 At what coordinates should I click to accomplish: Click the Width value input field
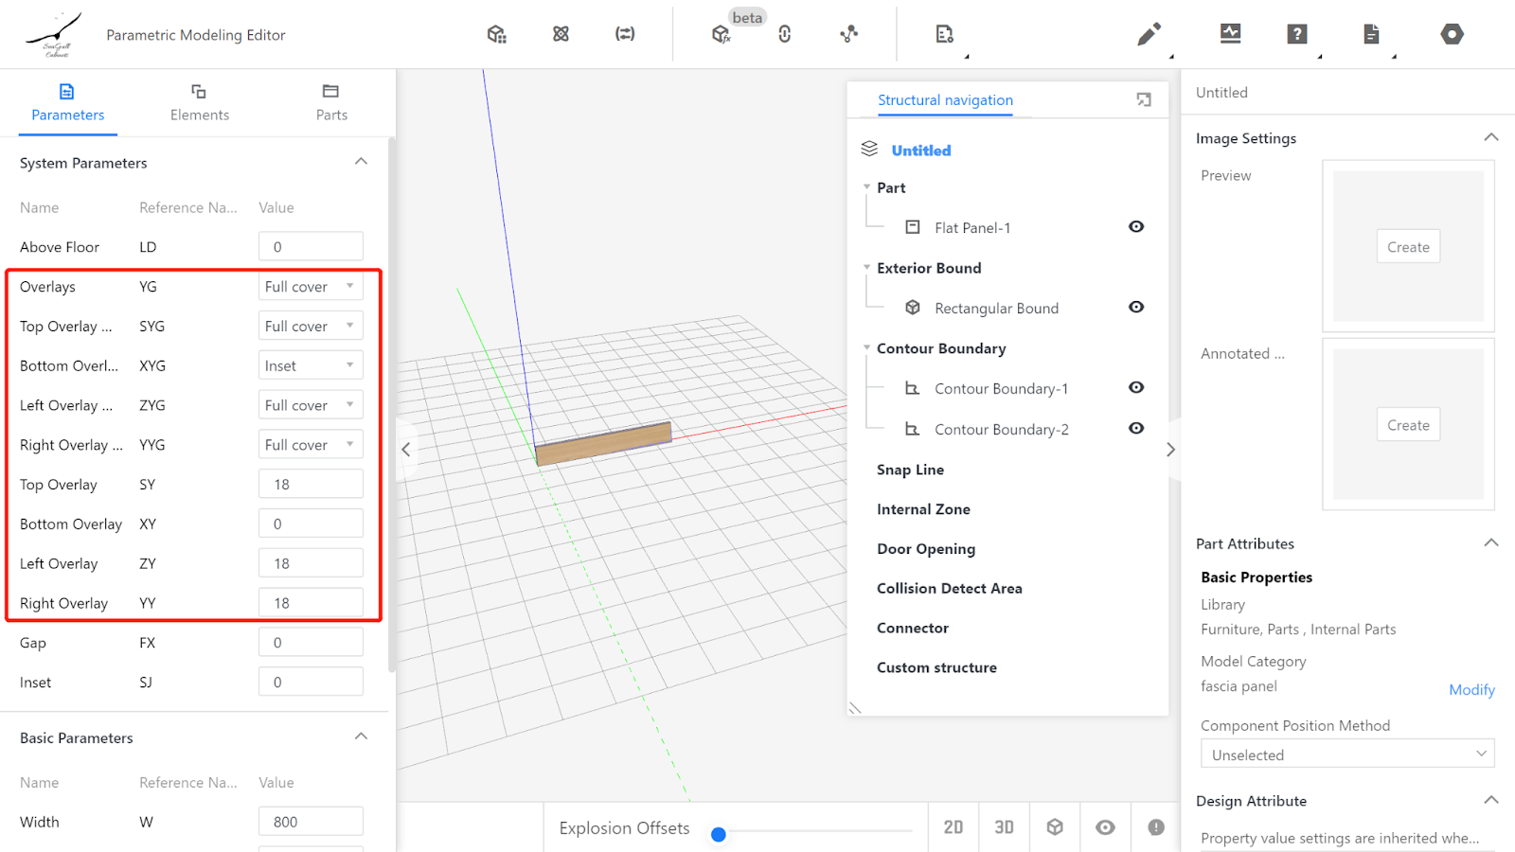pyautogui.click(x=311, y=822)
